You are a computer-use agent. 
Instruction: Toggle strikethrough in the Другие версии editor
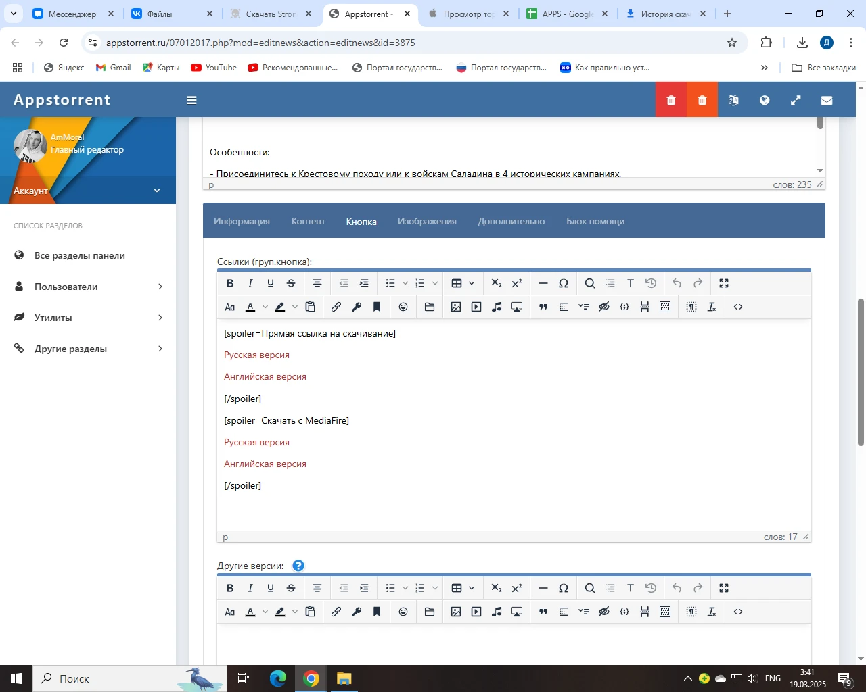[x=291, y=588]
